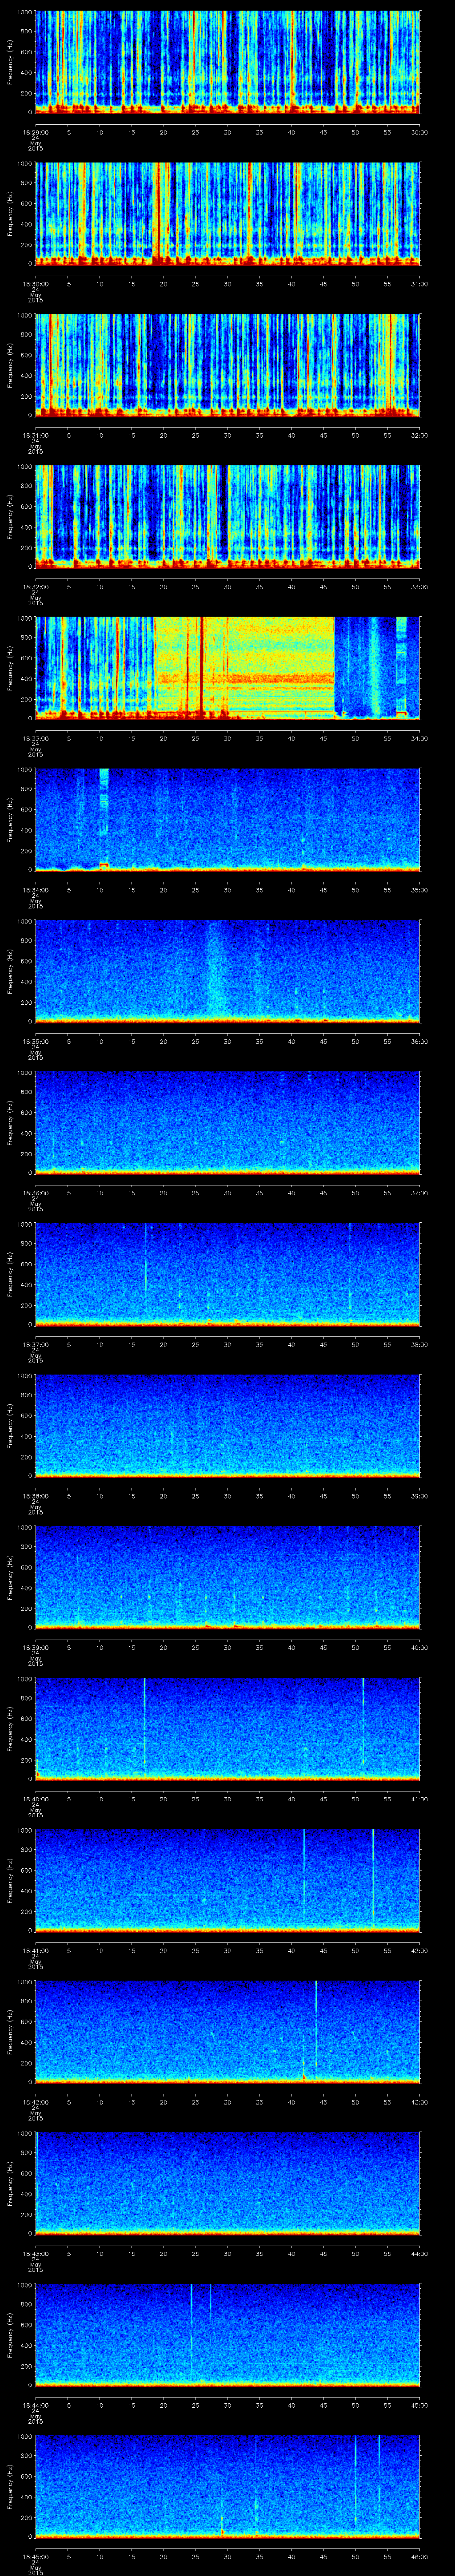Screen dimensions: 455x2576
Task: Click the spectrogram panel starting at 18:38:00
Action: [227, 1425]
